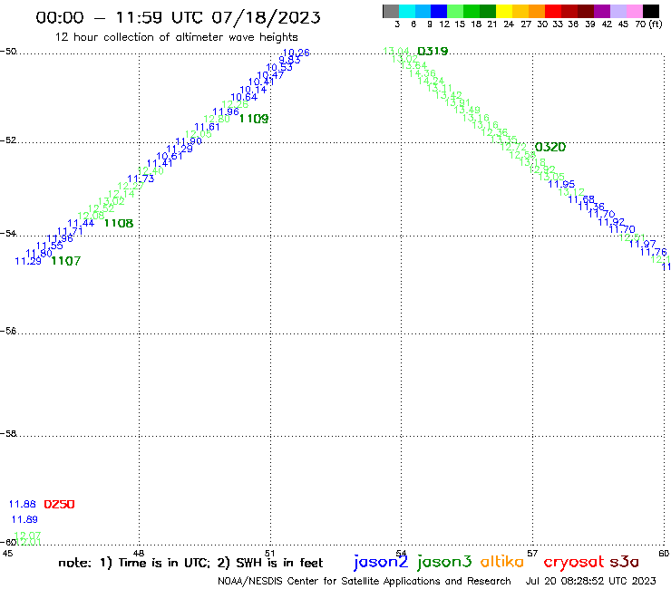This screenshot has height=589, width=671.
Task: Click the latitude axis label "-56"
Action: pyautogui.click(x=8, y=331)
